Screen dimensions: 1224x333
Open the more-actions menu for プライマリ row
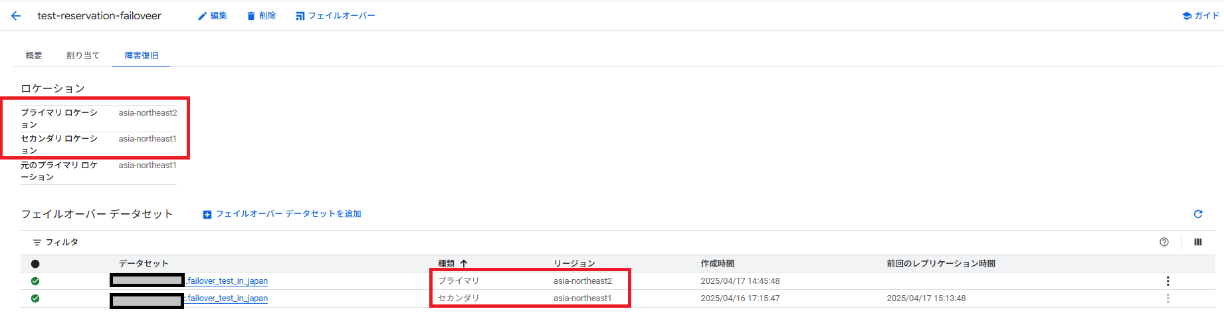(1168, 281)
